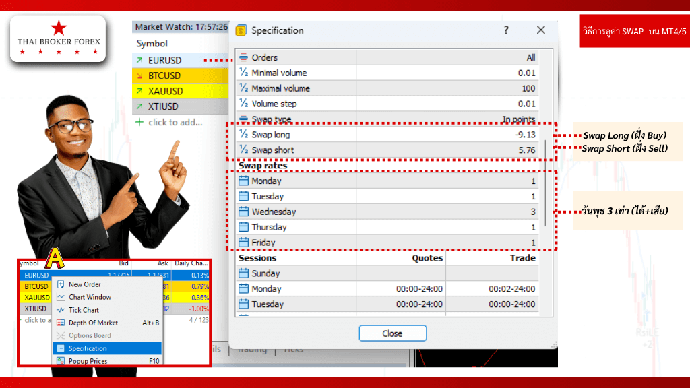Click the Popup Prices icon in the context menu
The height and width of the screenshot is (388, 690).
pos(61,361)
